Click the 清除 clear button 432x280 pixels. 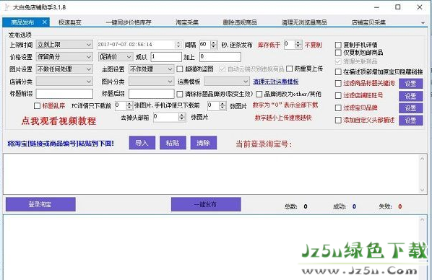coord(203,143)
